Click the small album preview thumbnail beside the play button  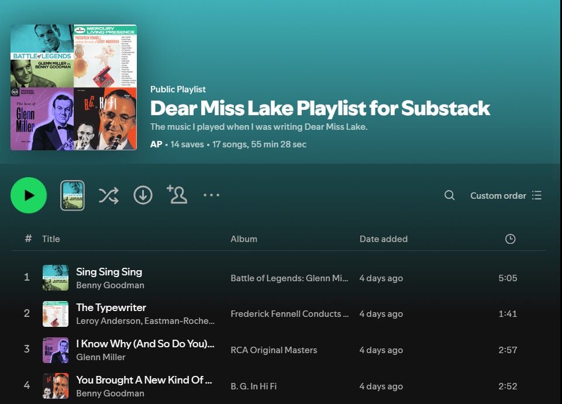pyautogui.click(x=73, y=195)
